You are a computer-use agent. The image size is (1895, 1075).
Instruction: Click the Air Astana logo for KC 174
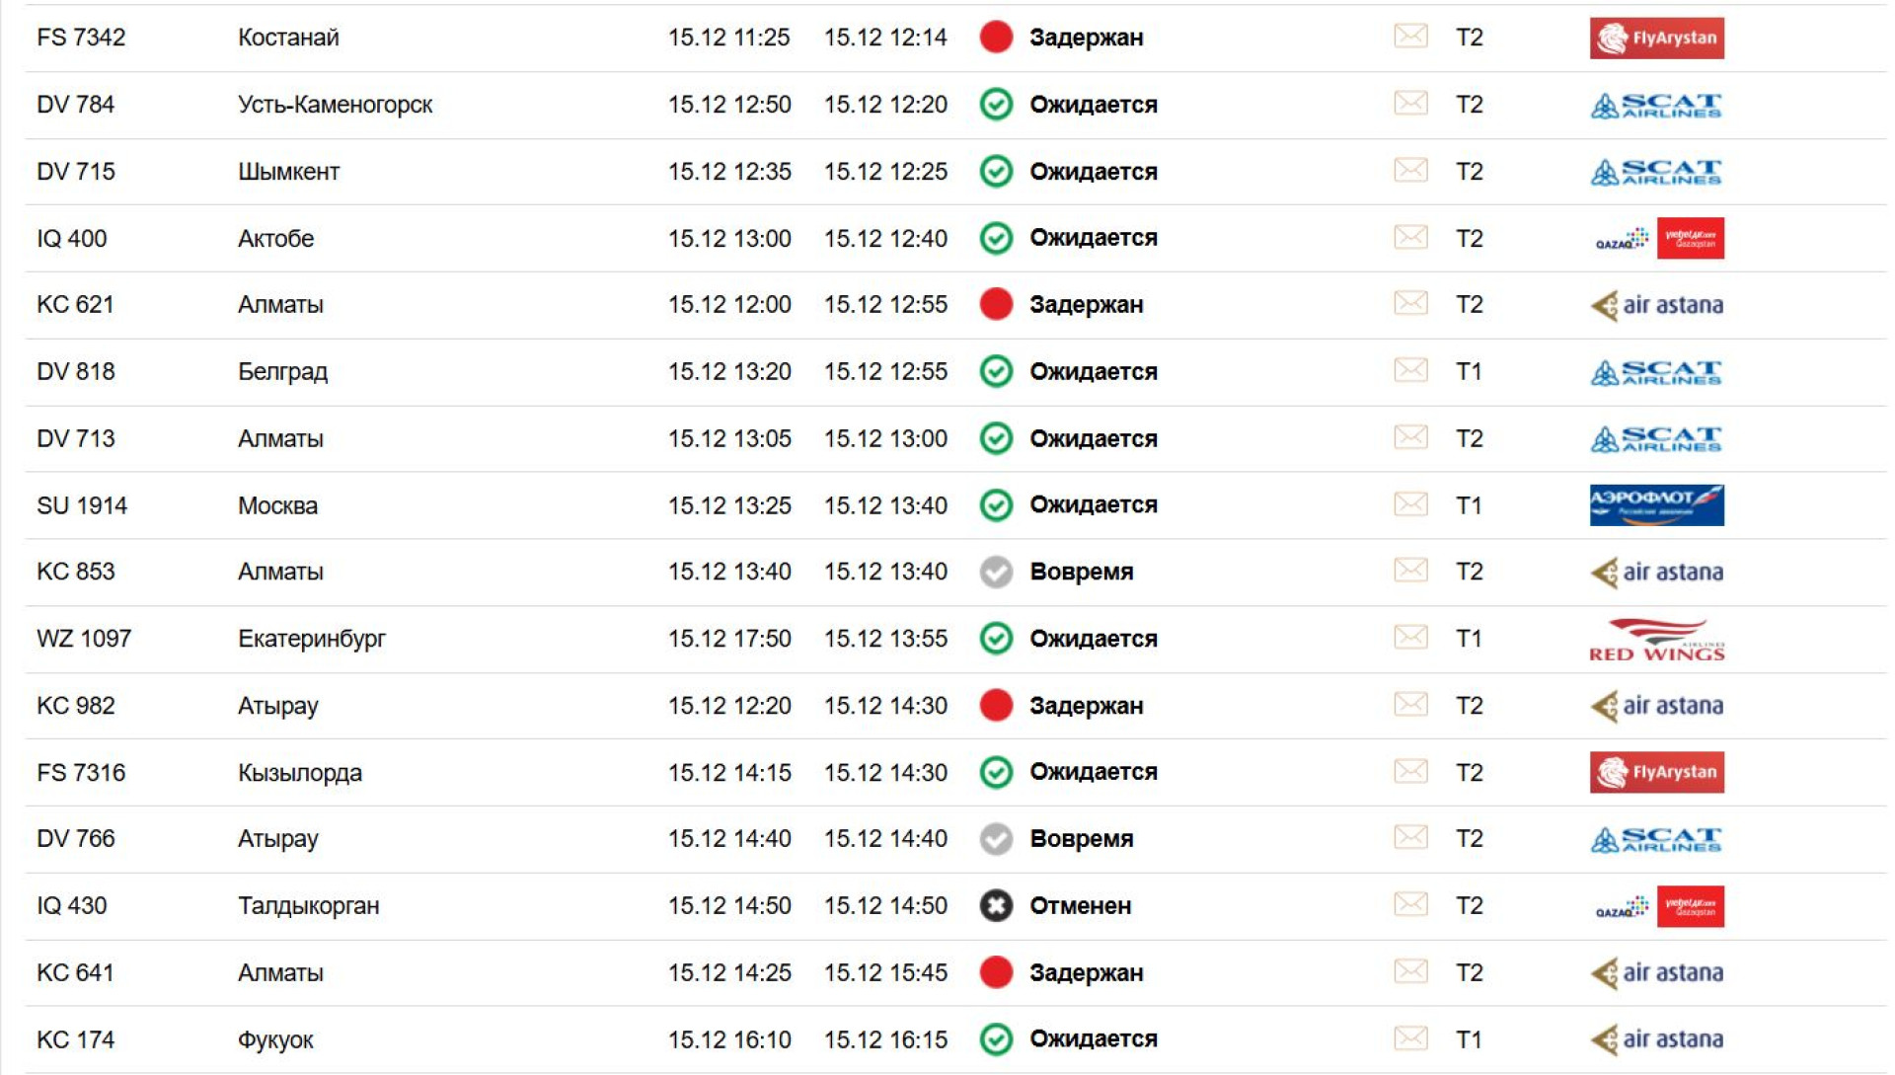click(x=1656, y=1039)
